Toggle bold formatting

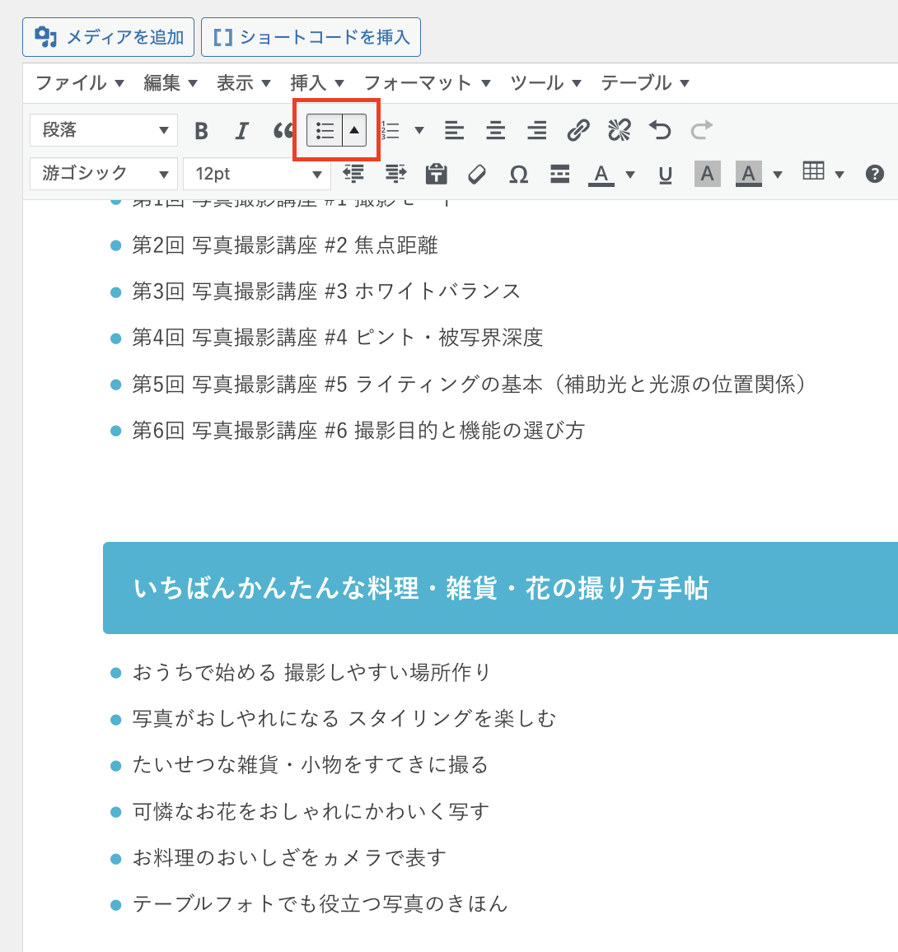point(201,131)
